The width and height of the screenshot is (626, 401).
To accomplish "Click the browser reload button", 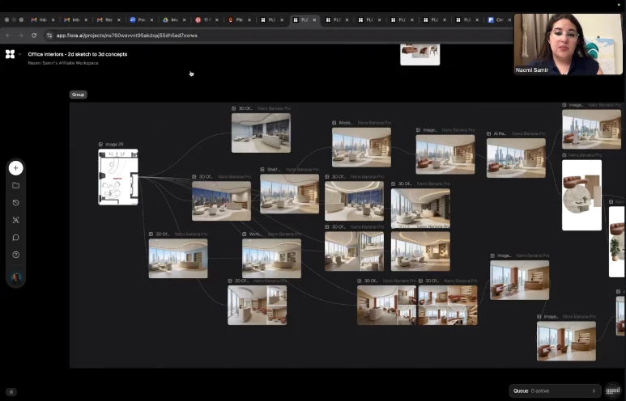I will [34, 36].
